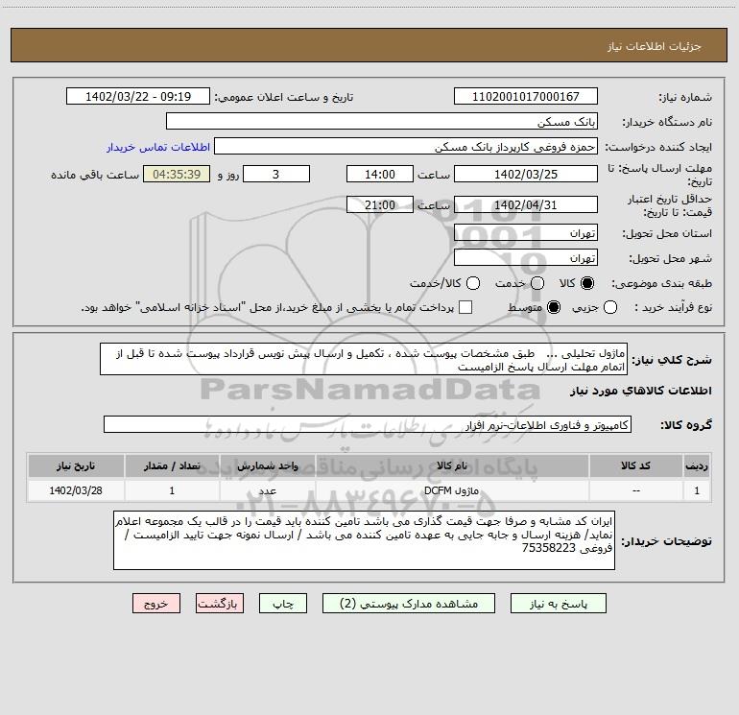
Task: Click the buyer organization field بانک مسکن
Action: coord(382,122)
